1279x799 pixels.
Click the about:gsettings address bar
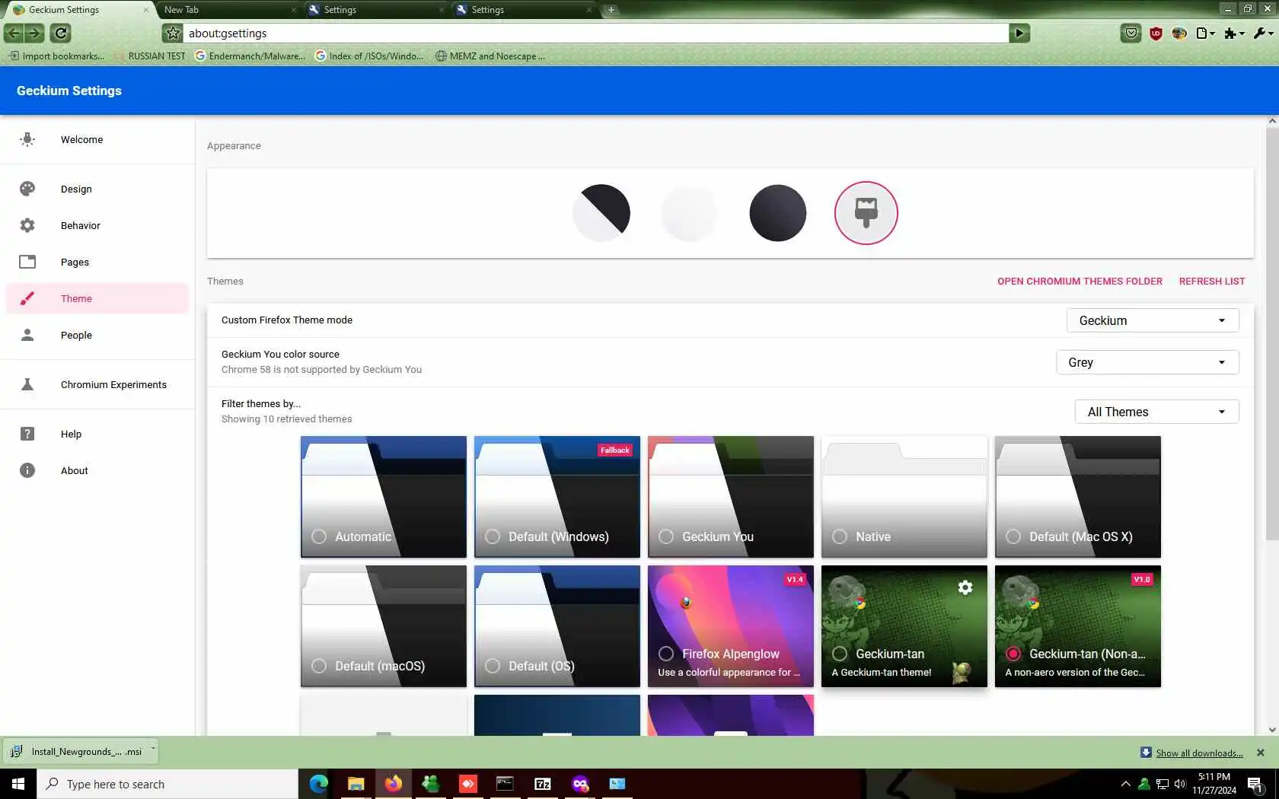596,33
